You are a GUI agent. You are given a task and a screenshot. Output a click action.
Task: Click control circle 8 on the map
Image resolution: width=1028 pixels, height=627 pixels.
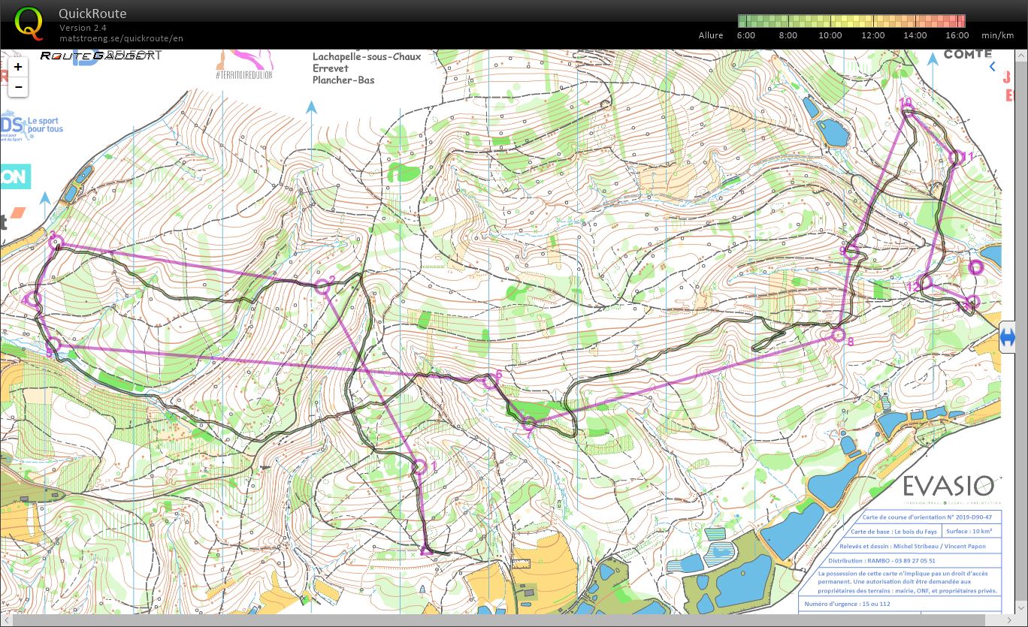839,334
